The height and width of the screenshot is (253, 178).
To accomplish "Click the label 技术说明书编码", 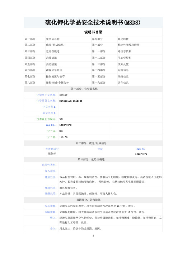I will click(46, 119).
